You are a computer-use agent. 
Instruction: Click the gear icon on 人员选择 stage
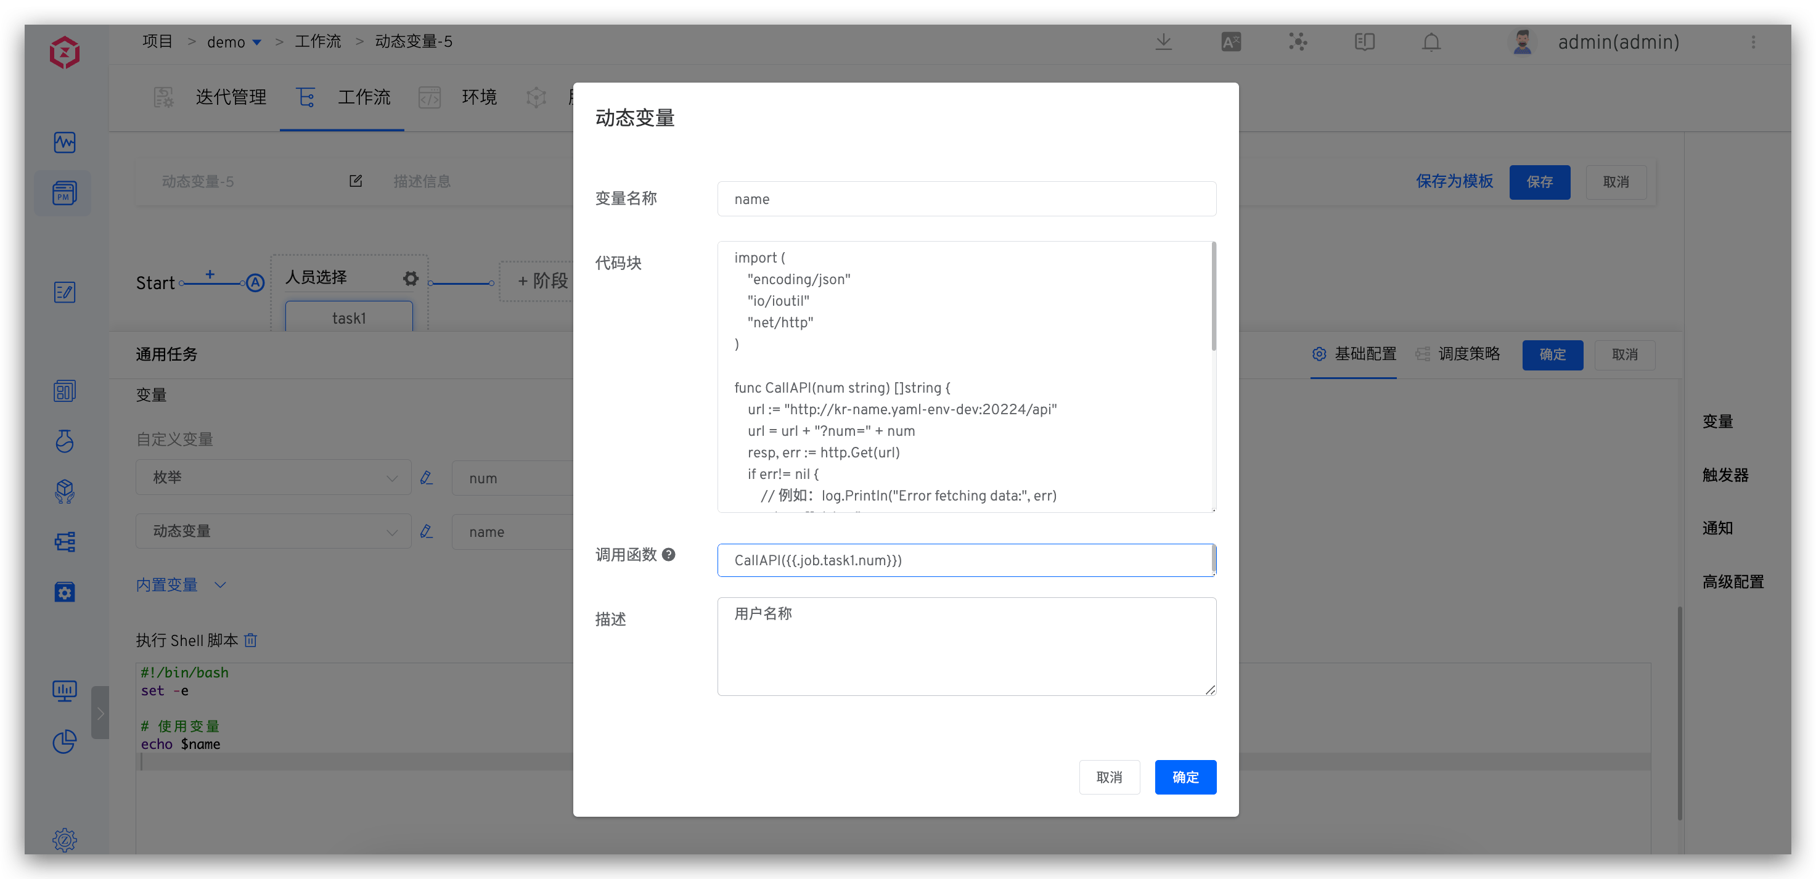coord(411,279)
